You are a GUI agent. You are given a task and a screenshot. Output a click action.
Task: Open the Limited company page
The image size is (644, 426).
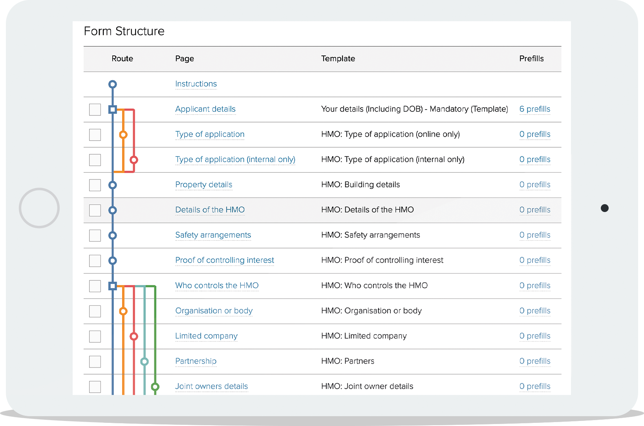click(x=207, y=336)
